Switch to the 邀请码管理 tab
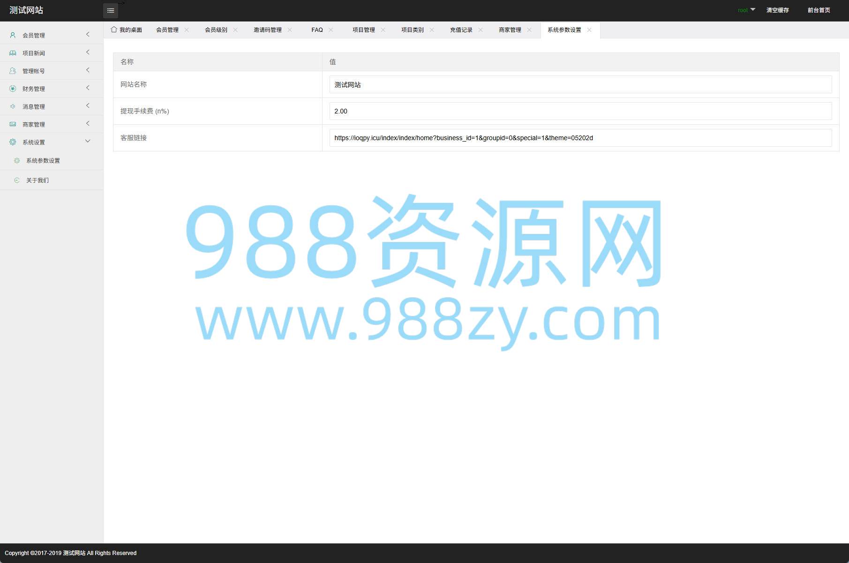Image resolution: width=849 pixels, height=563 pixels. coord(267,30)
